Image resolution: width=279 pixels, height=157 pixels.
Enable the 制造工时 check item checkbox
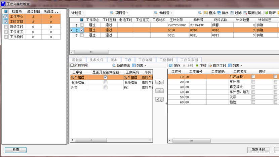pos(6,27)
